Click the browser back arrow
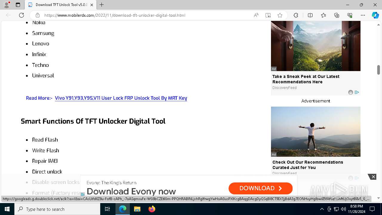Screen dimensions: 382x215 (x=8, y=15)
